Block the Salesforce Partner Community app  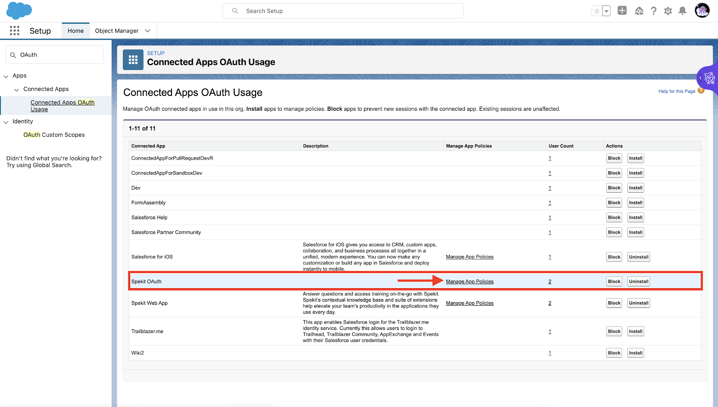[614, 232]
